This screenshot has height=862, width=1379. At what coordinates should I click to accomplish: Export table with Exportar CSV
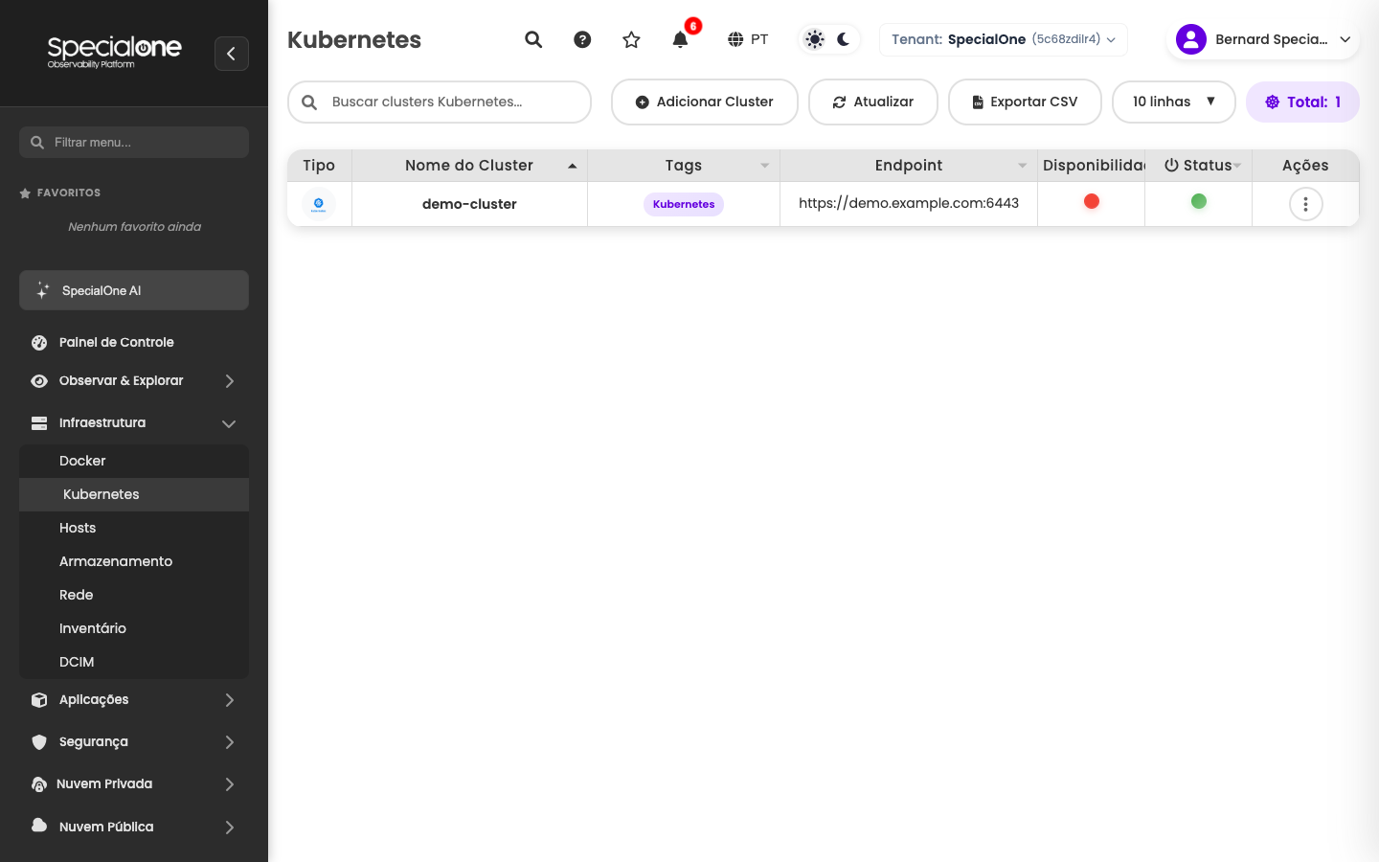[x=1025, y=102]
